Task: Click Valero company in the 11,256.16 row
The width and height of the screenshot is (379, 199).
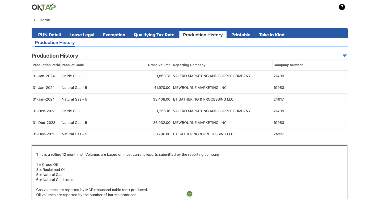Action: [x=212, y=111]
